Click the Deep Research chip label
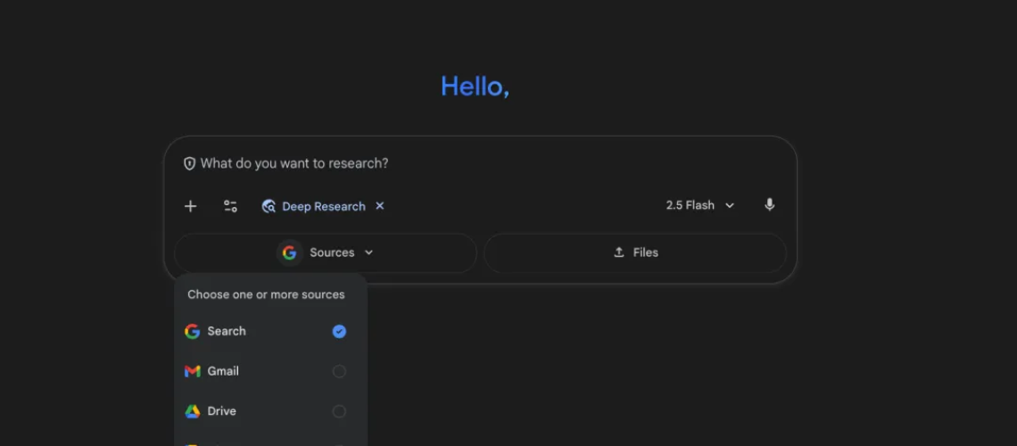1017x446 pixels. coord(324,206)
